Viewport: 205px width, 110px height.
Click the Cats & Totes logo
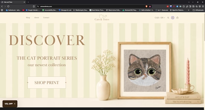102,18
